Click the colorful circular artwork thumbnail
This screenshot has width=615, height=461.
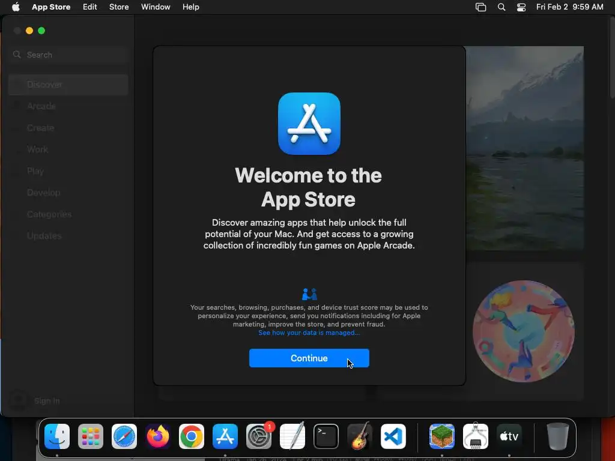coord(524,331)
